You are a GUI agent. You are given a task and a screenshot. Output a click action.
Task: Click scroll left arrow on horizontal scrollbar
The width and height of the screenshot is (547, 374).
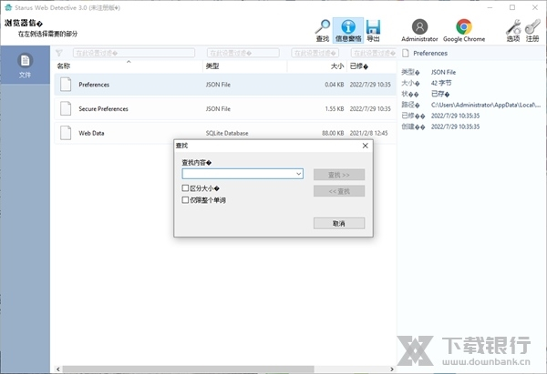[x=58, y=369]
